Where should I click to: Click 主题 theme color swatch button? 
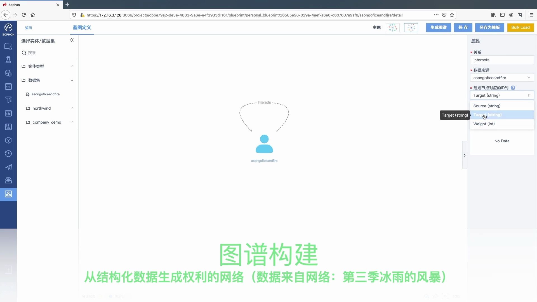pyautogui.click(x=393, y=27)
